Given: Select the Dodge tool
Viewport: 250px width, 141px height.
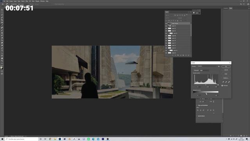Looking at the screenshot, I should point(2,45).
